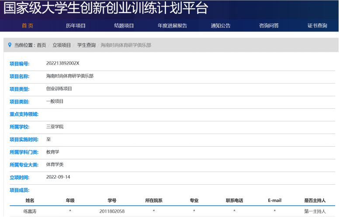Go back to 学生查询 via breadcrumb

(86, 45)
